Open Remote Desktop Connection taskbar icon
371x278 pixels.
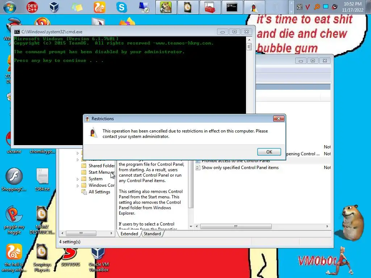coord(144,7)
